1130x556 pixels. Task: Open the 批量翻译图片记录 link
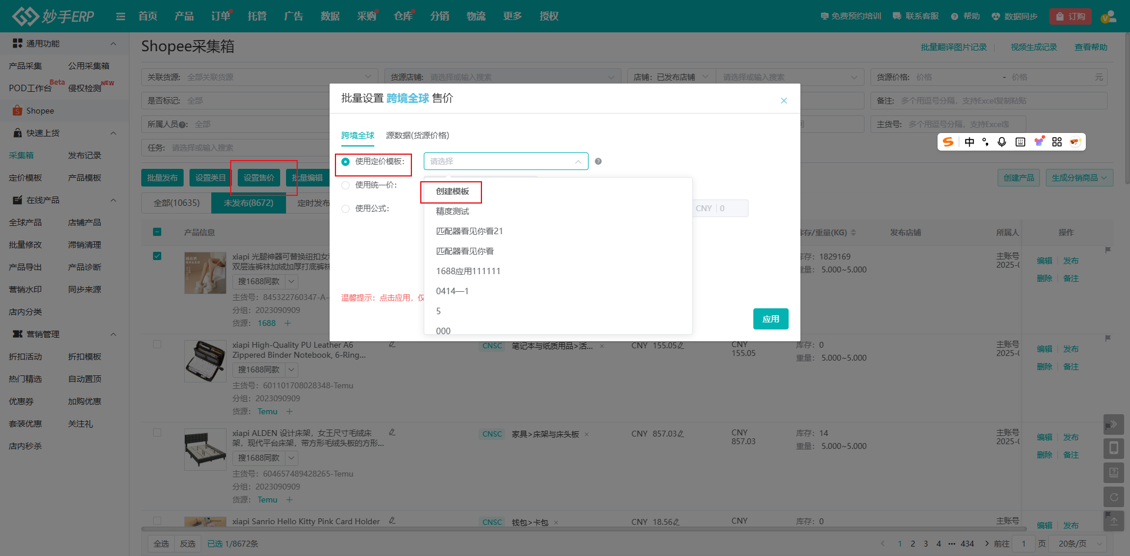pos(953,47)
